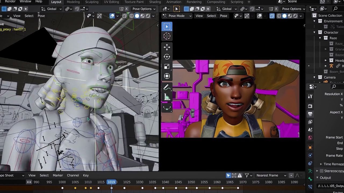Toggle viewport overlays in the left viewport
The image size is (344, 193).
[112, 16]
